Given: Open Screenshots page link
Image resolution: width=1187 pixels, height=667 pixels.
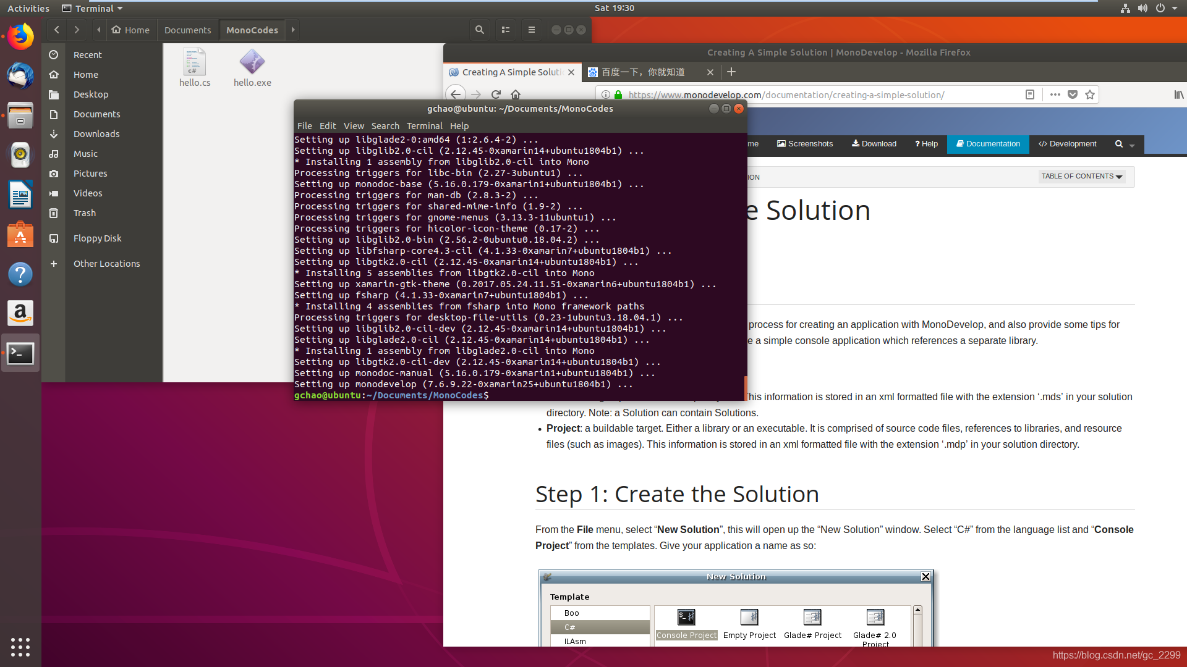Looking at the screenshot, I should click(x=804, y=144).
